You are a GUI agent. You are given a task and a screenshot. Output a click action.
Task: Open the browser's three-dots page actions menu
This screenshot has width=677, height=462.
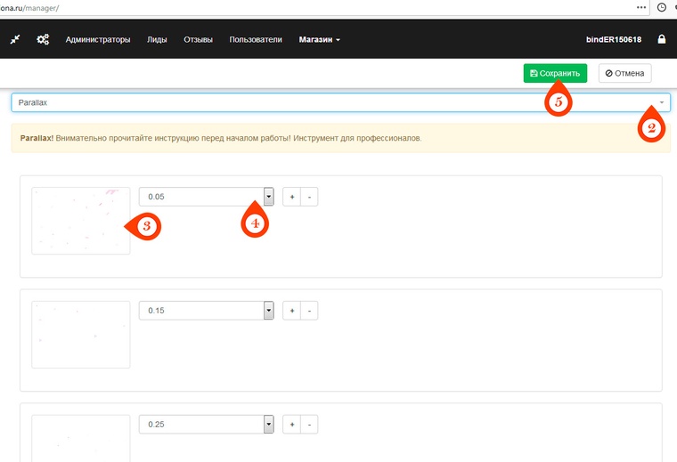tap(641, 6)
